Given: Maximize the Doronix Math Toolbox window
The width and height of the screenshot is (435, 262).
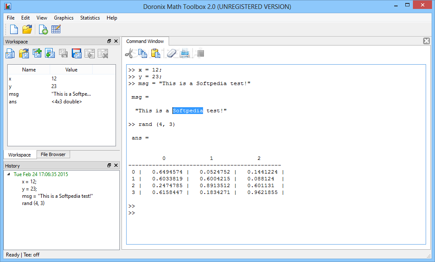Looking at the screenshot, I should click(x=407, y=5).
